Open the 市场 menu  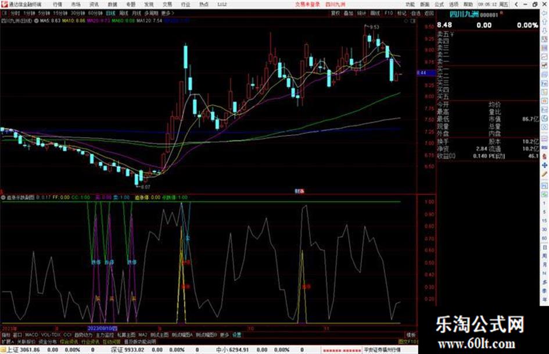(76, 4)
